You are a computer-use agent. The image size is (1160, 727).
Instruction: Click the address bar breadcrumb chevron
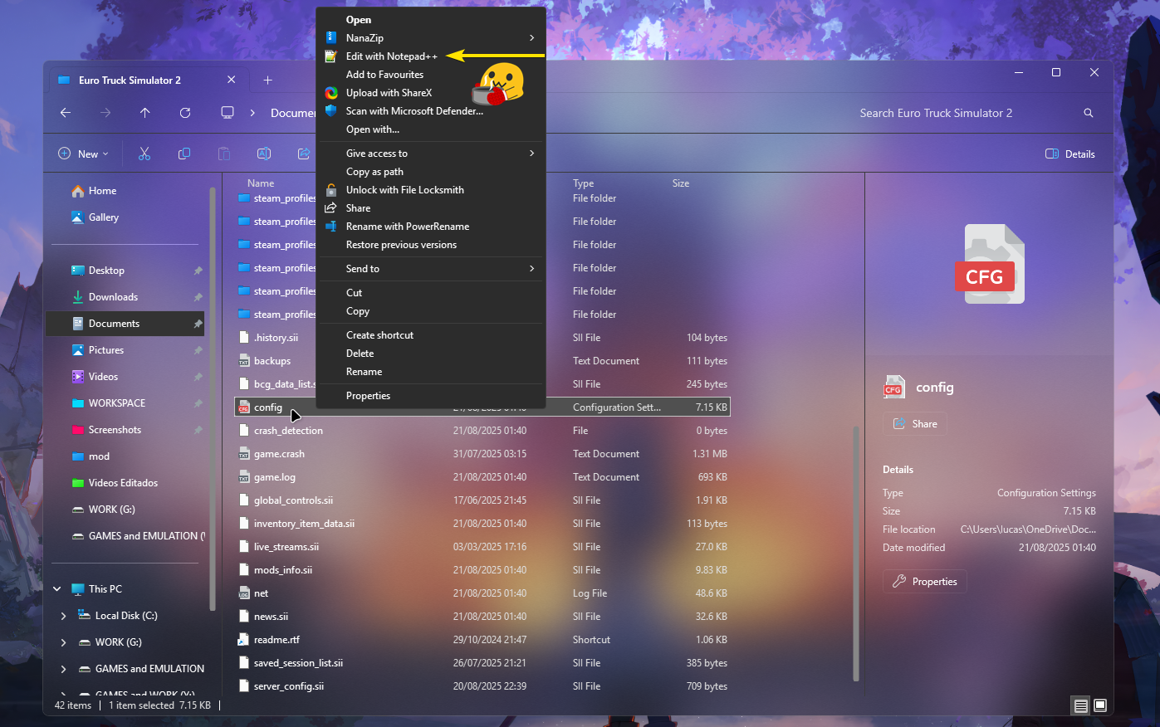coord(252,113)
